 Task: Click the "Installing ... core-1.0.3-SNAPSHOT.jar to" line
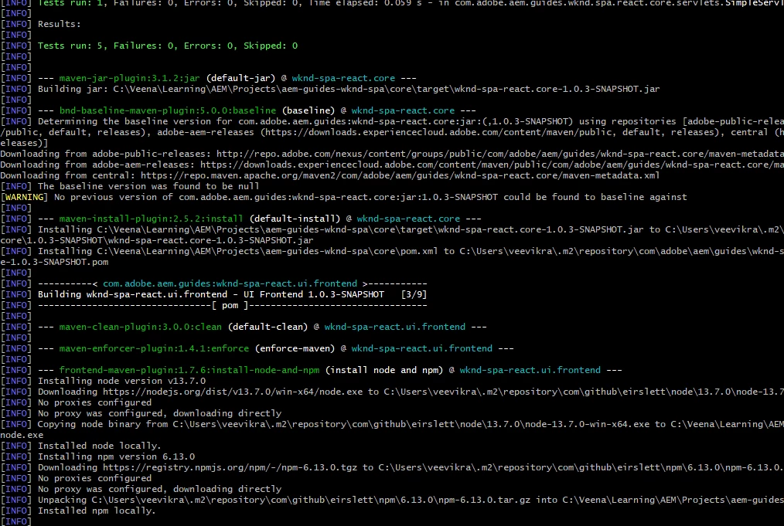click(x=411, y=229)
